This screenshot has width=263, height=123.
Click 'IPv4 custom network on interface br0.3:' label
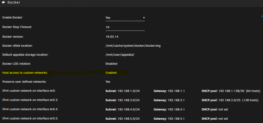point(30,100)
